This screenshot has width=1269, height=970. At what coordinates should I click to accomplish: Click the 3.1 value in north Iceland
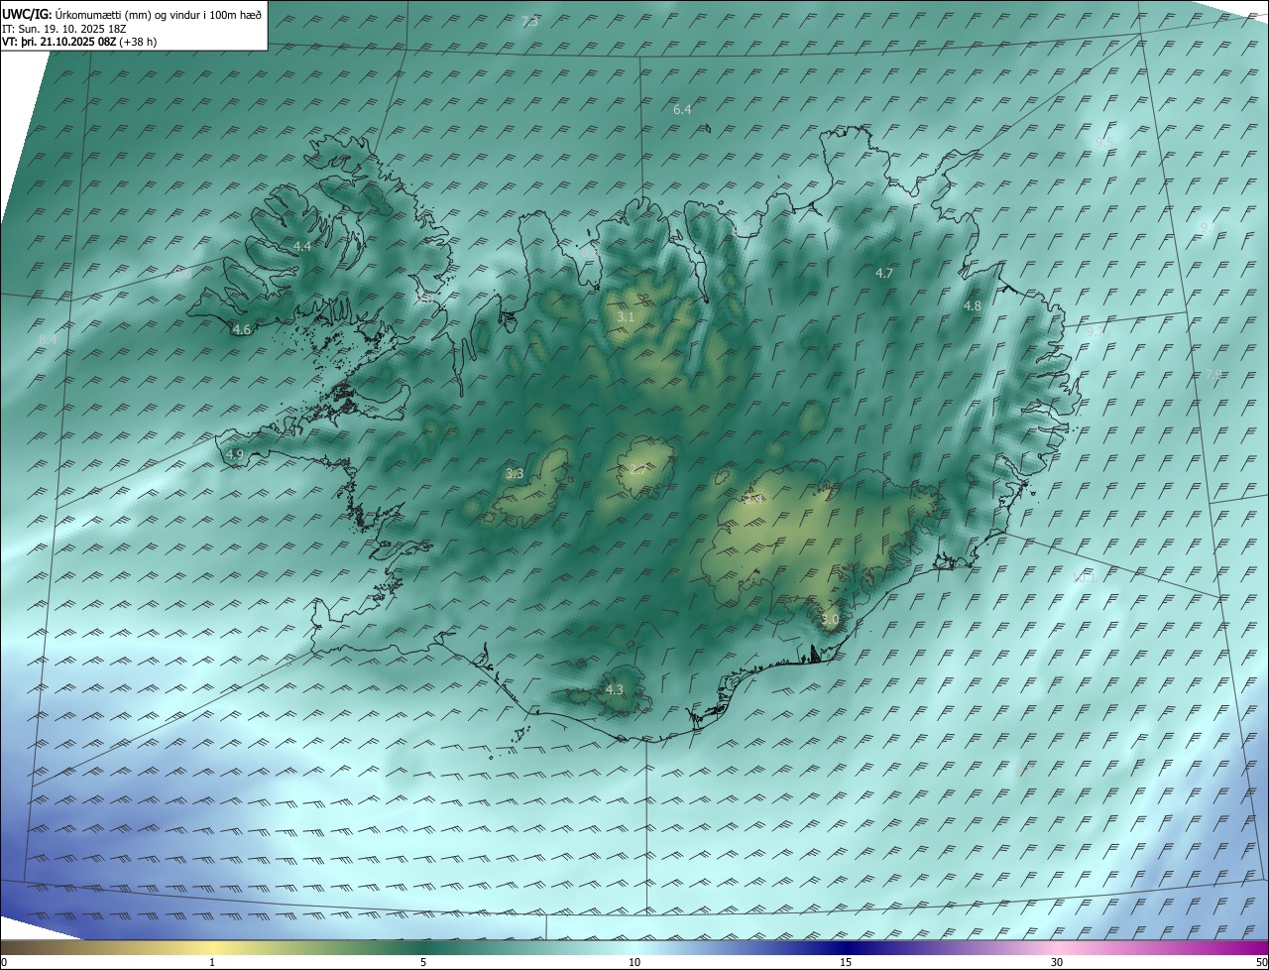click(626, 316)
